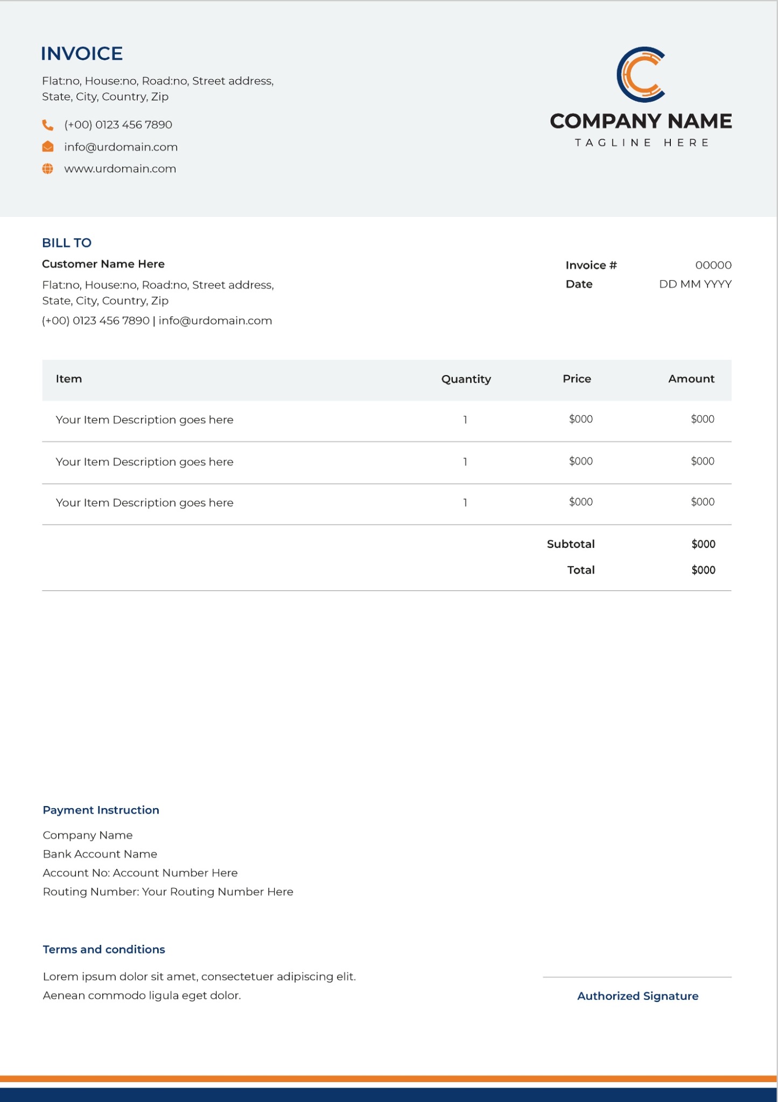The height and width of the screenshot is (1102, 778).
Task: Click the Routing Number line
Action: (x=168, y=892)
